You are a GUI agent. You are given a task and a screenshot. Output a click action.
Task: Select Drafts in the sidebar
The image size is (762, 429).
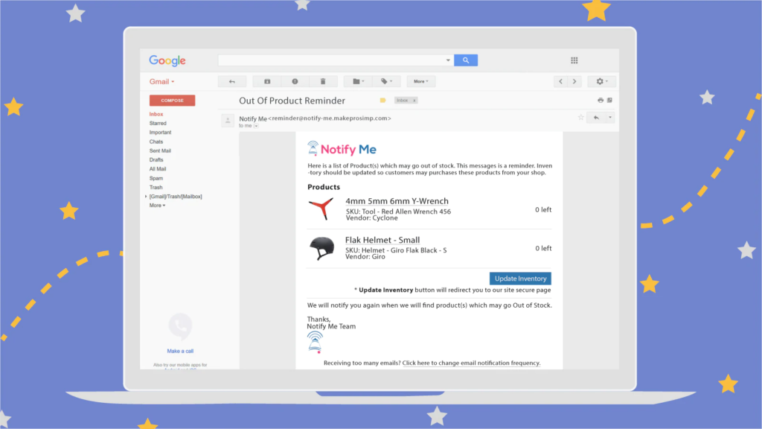(x=156, y=160)
